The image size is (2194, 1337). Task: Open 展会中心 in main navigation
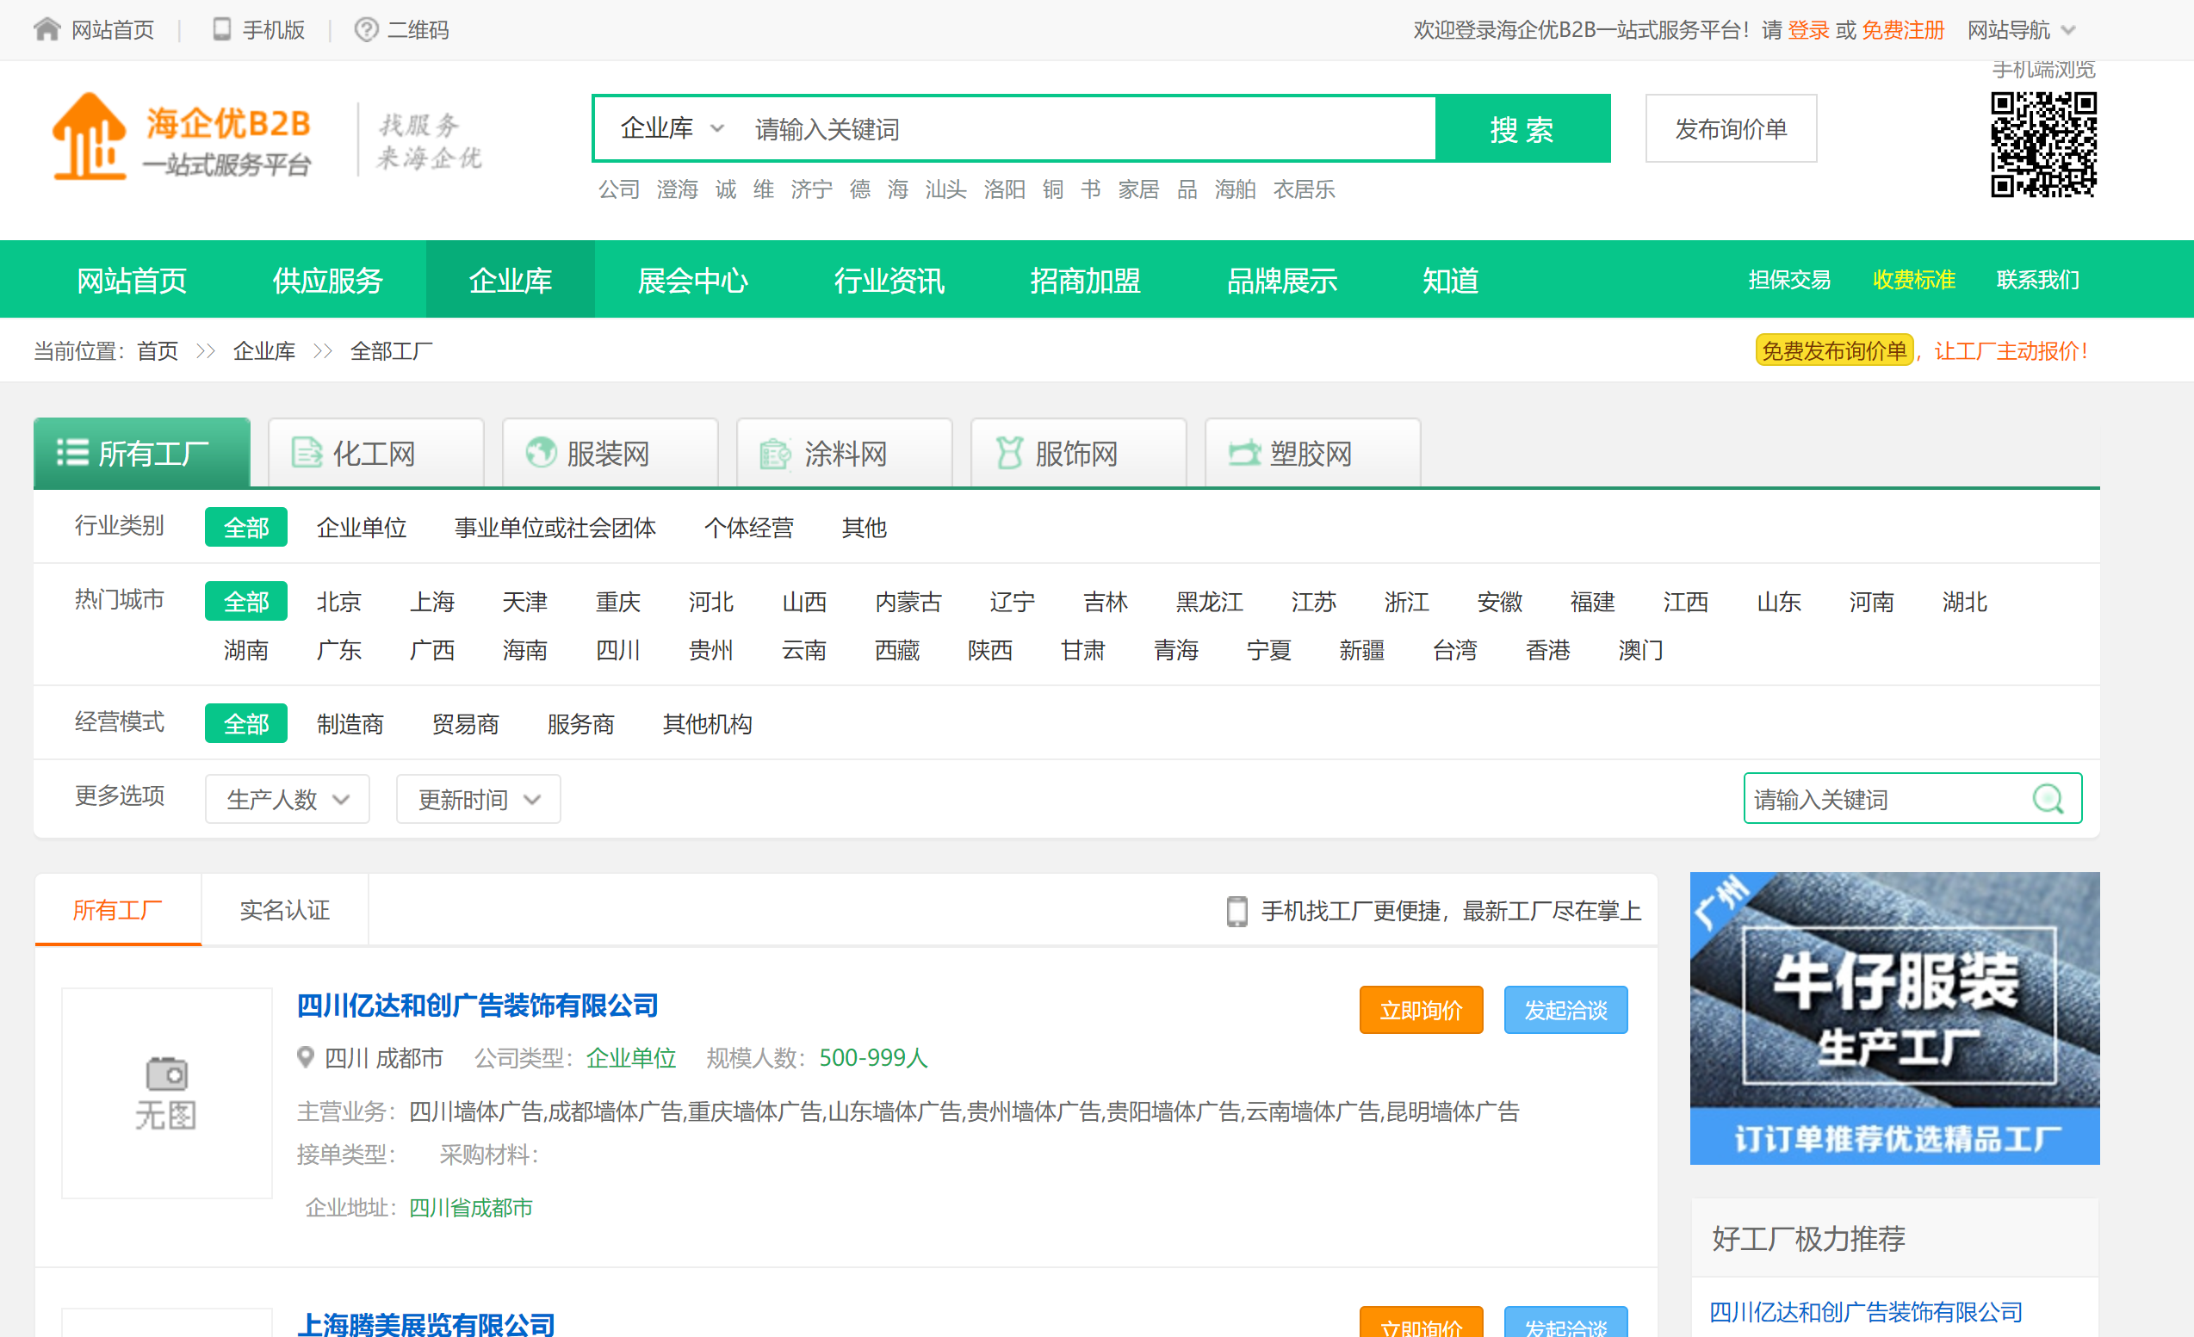693,280
